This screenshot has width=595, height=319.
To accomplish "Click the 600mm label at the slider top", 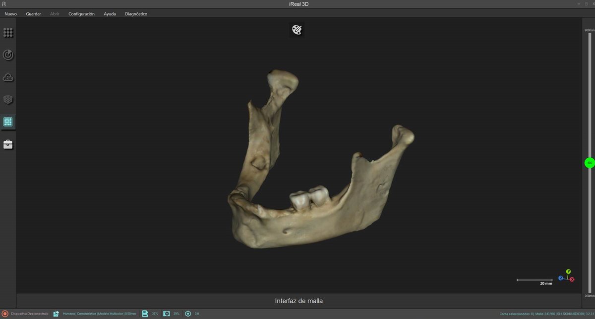I will (x=589, y=30).
